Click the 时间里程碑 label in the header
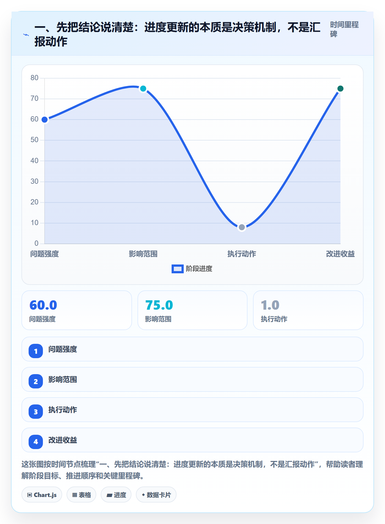This screenshot has width=385, height=524. pos(344,29)
